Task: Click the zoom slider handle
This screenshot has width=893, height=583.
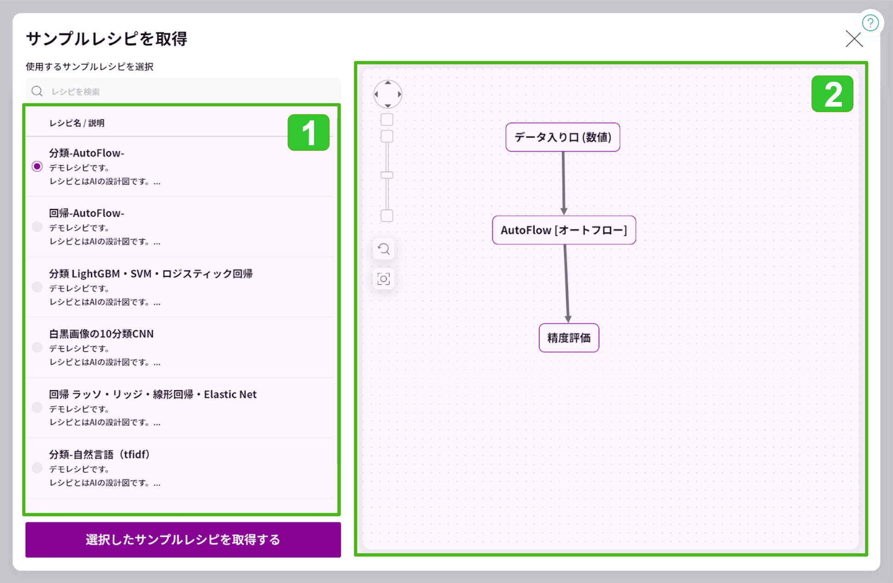Action: pos(387,175)
